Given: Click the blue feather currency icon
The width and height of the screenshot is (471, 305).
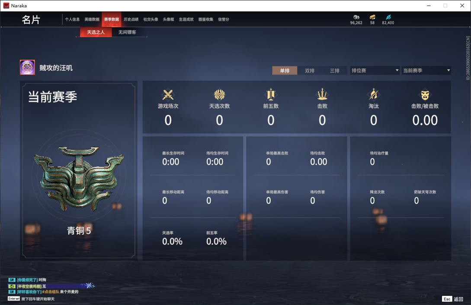Looking at the screenshot, I should 388,17.
